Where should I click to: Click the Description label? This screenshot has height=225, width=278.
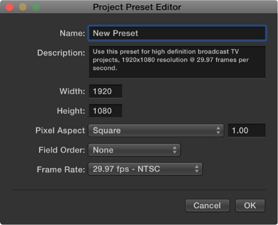61,53
